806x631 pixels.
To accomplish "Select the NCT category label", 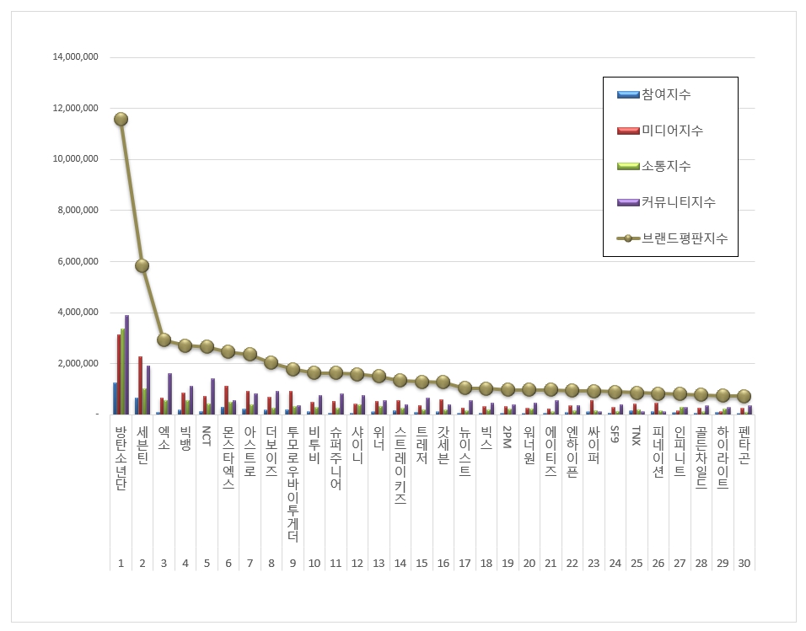I will [x=207, y=436].
